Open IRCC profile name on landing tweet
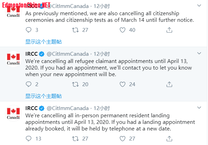Screen dimensions: 208x145 [32, 108]
